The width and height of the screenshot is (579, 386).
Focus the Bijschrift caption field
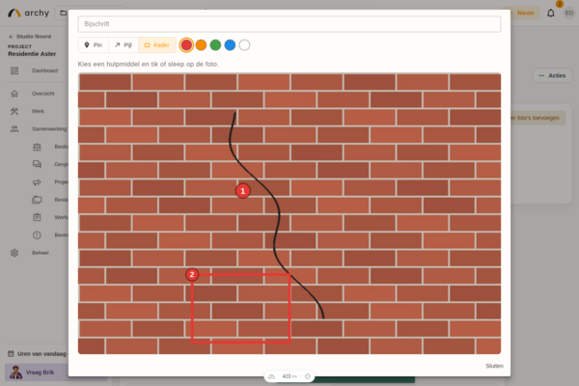pos(289,24)
